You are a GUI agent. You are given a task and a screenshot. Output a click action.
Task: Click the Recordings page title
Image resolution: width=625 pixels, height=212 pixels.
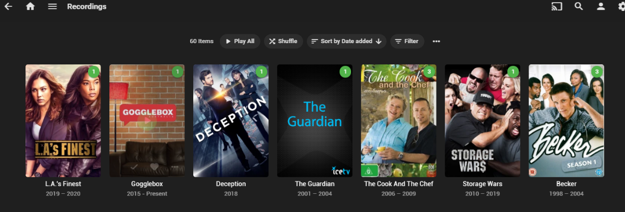tap(86, 7)
